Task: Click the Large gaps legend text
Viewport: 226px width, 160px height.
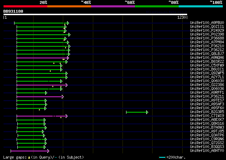Action: point(43,157)
